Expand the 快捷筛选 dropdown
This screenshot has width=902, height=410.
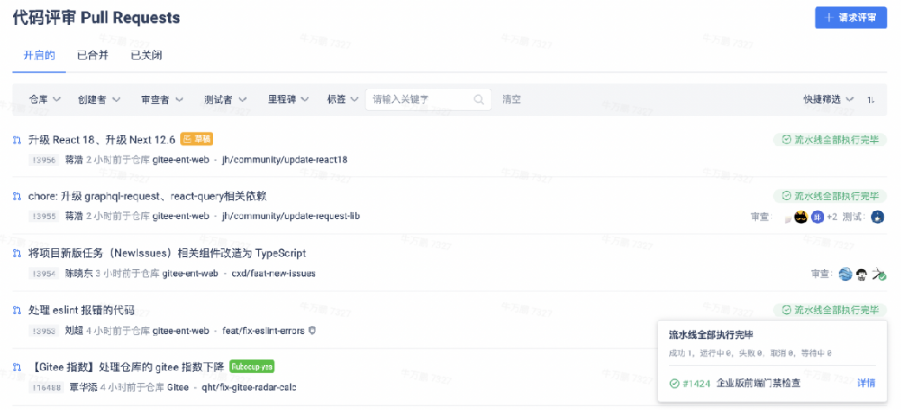[x=828, y=99]
